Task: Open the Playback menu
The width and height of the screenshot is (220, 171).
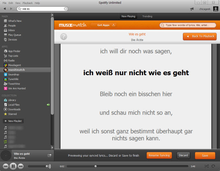Action: point(27,3)
